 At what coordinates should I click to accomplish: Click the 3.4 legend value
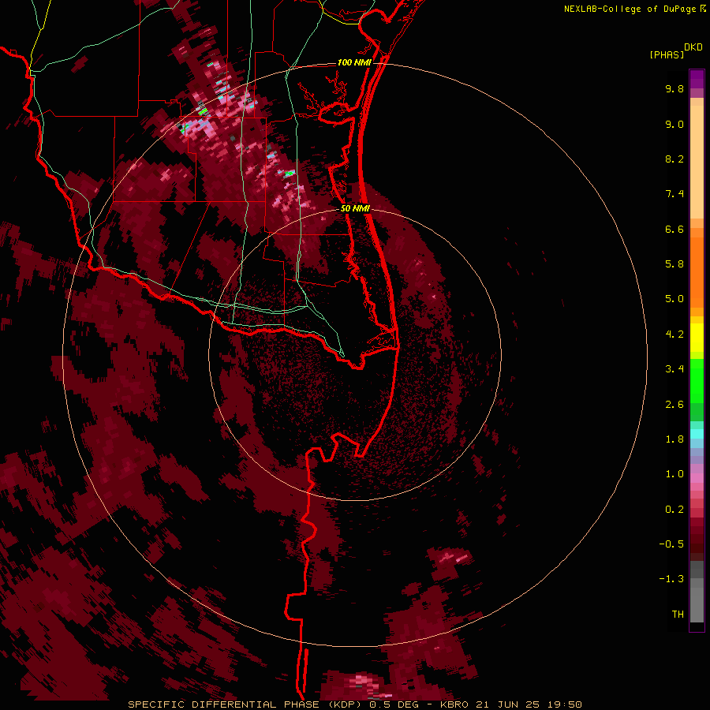point(674,369)
